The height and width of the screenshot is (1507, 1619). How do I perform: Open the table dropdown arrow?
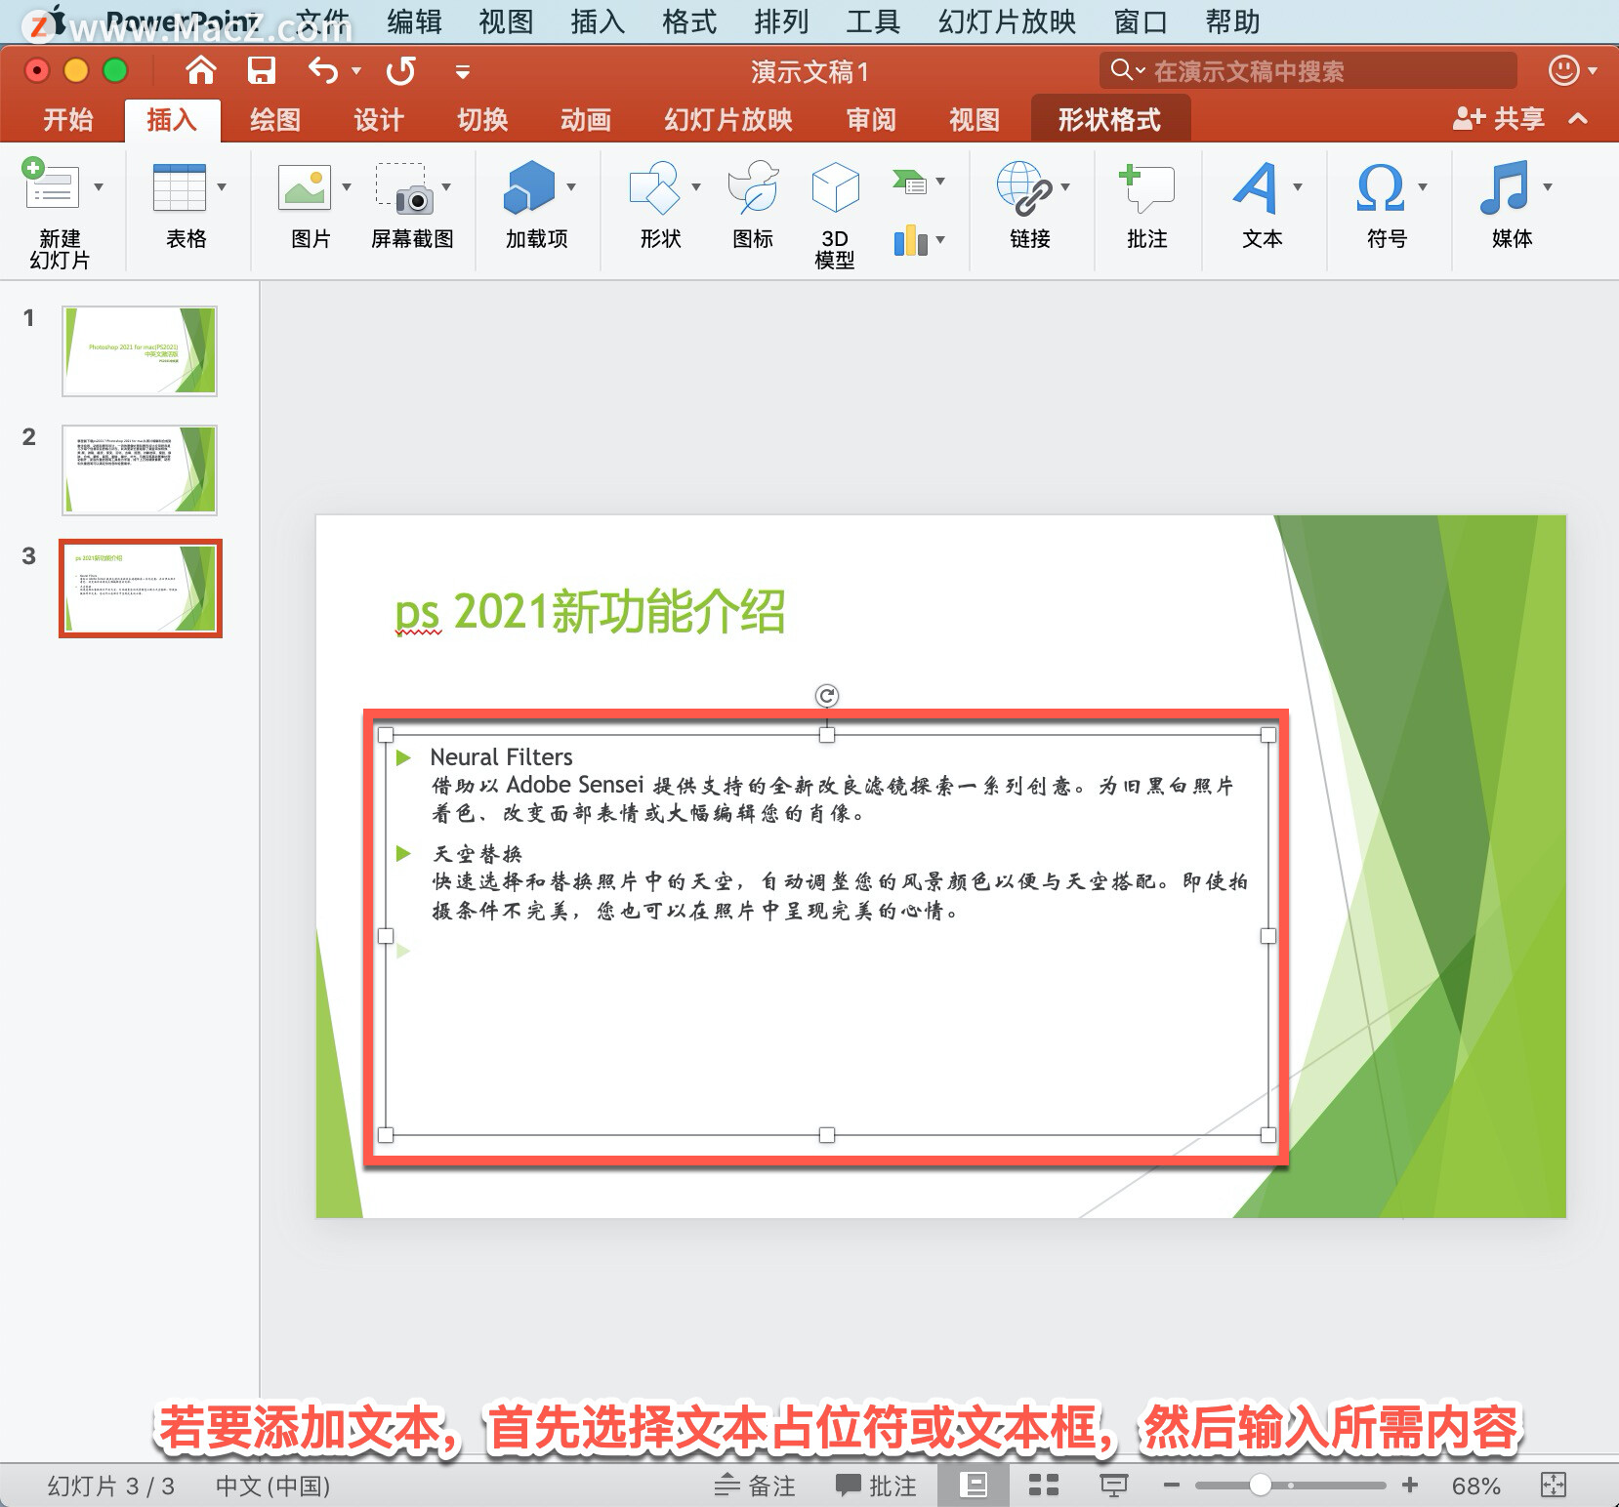point(222,186)
